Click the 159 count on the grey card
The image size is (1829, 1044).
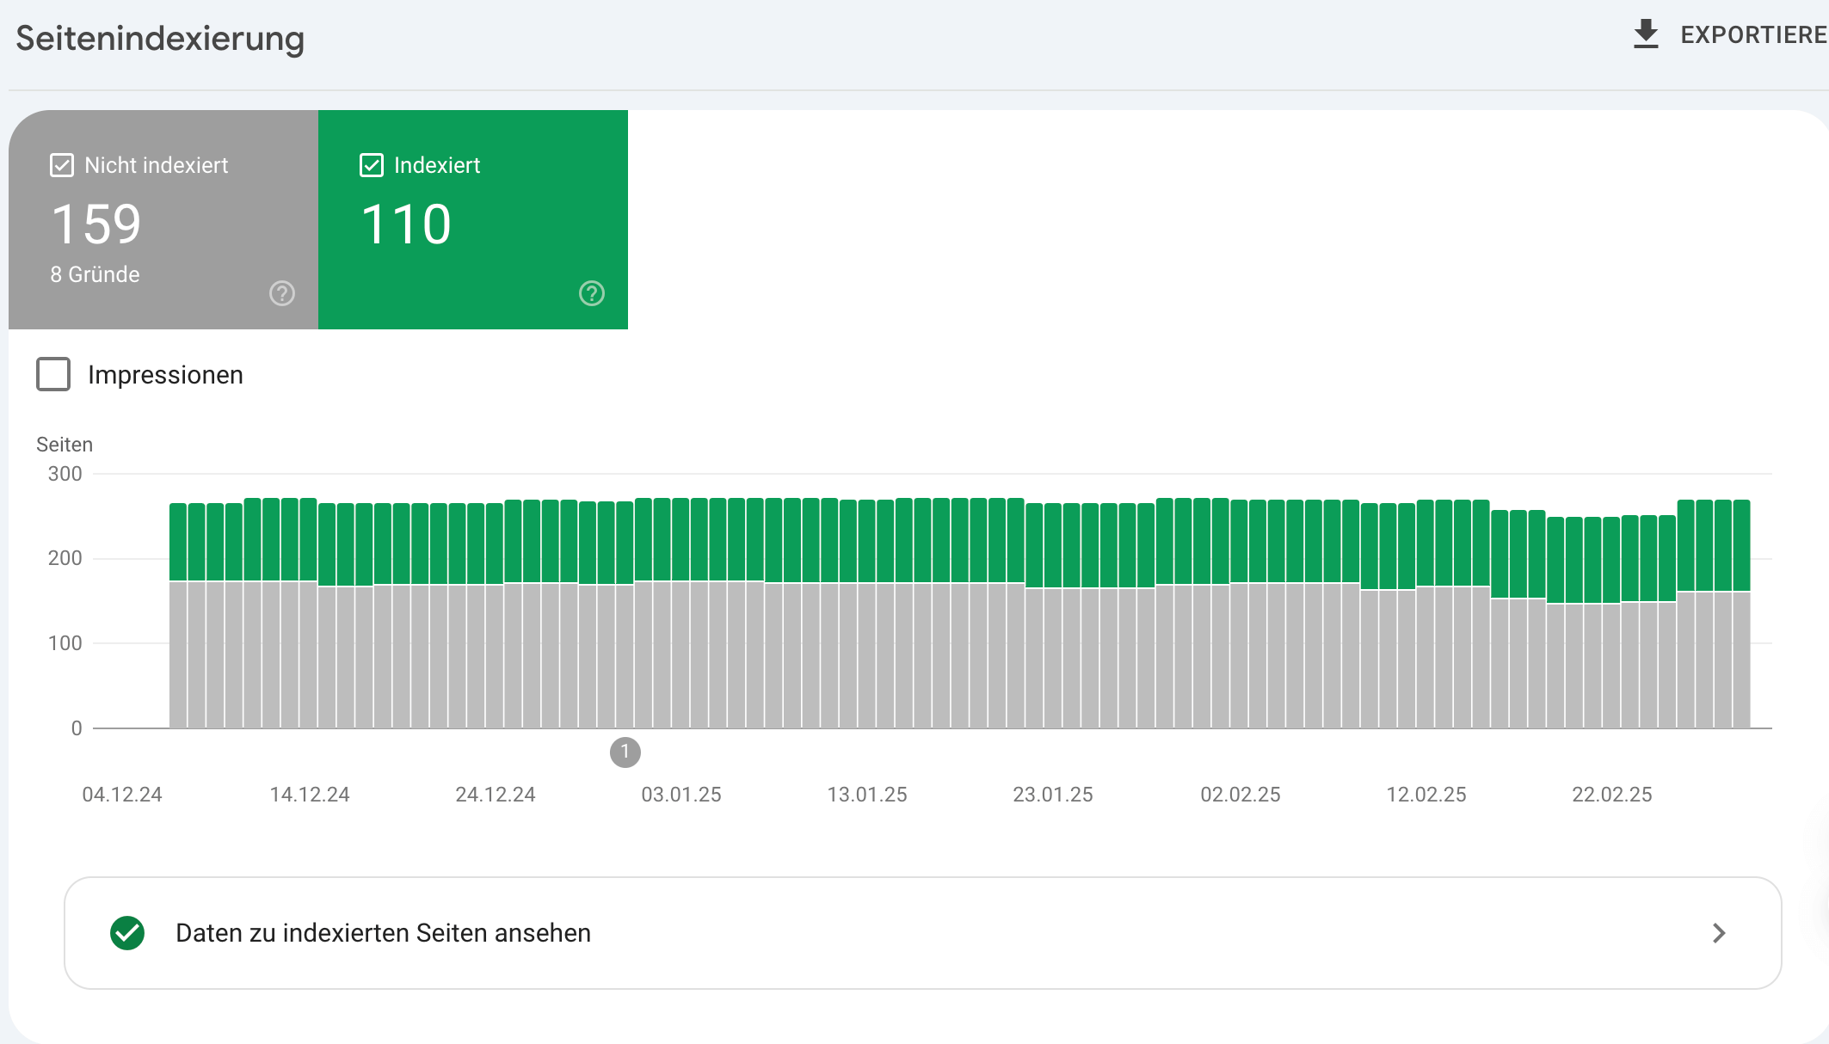pos(96,224)
